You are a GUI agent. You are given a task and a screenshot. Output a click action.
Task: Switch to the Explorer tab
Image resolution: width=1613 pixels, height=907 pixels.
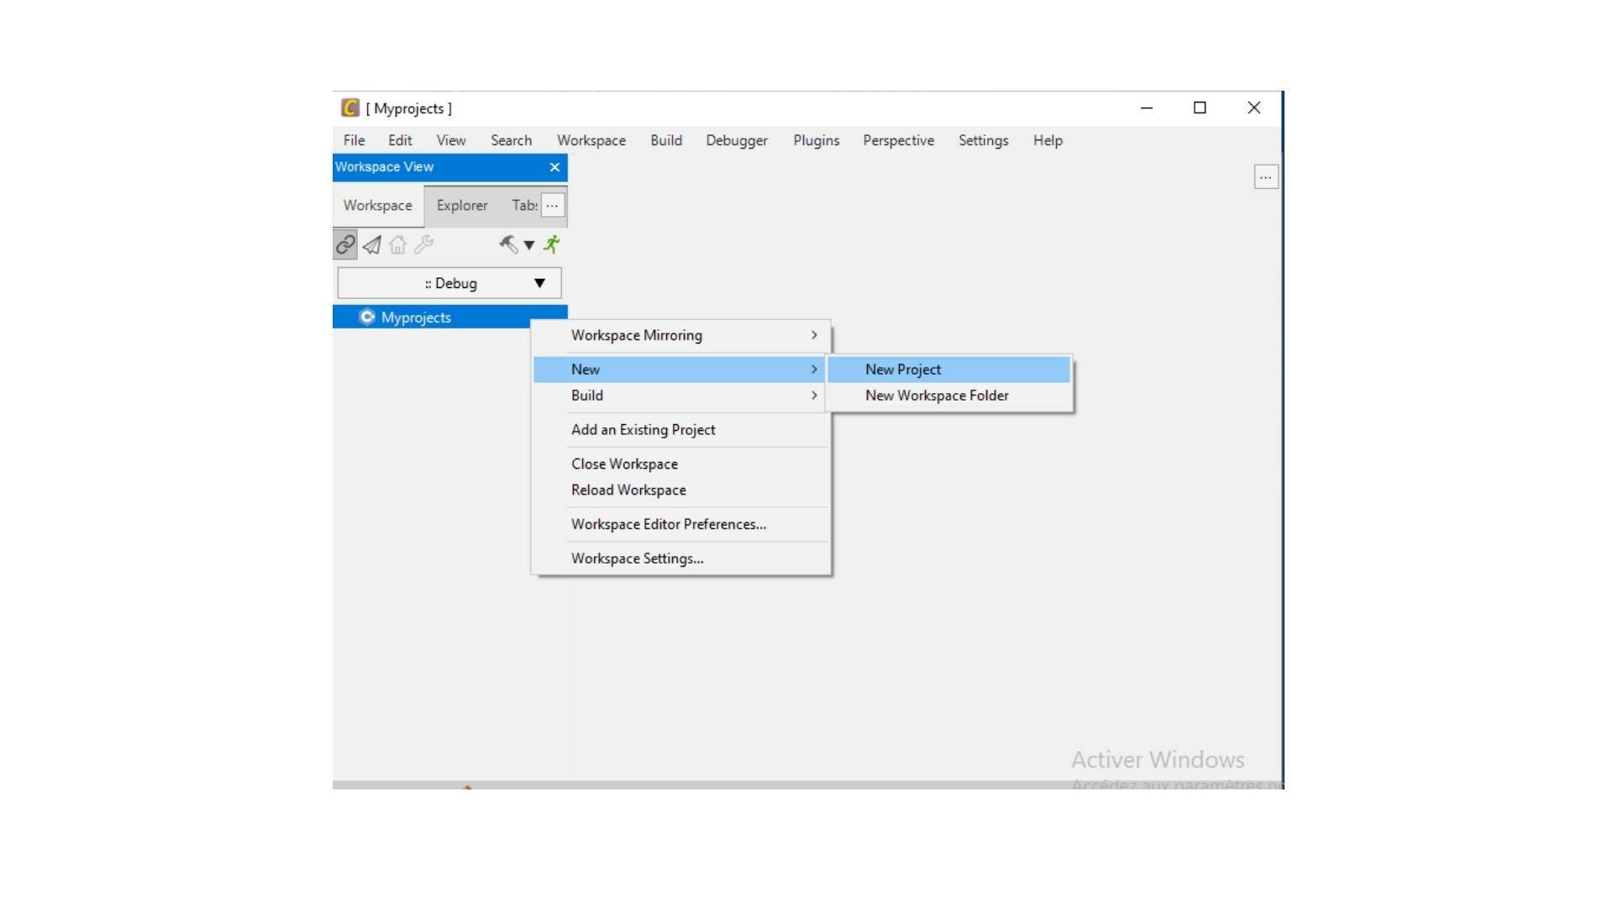462,205
